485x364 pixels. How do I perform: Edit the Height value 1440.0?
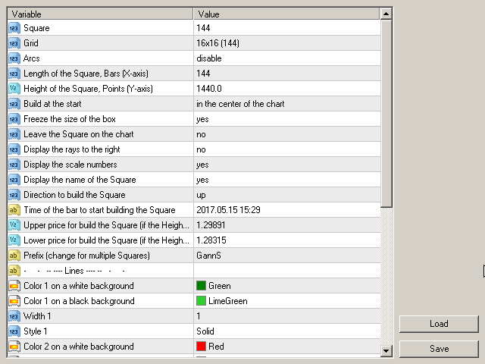287,89
